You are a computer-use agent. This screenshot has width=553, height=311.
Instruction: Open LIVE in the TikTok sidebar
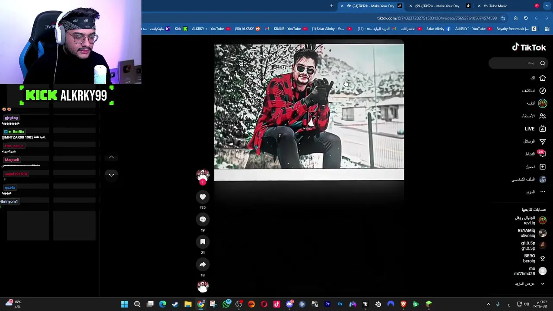[535, 129]
